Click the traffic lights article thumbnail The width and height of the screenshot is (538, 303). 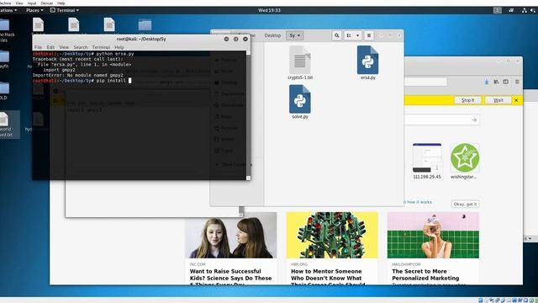pos(332,235)
